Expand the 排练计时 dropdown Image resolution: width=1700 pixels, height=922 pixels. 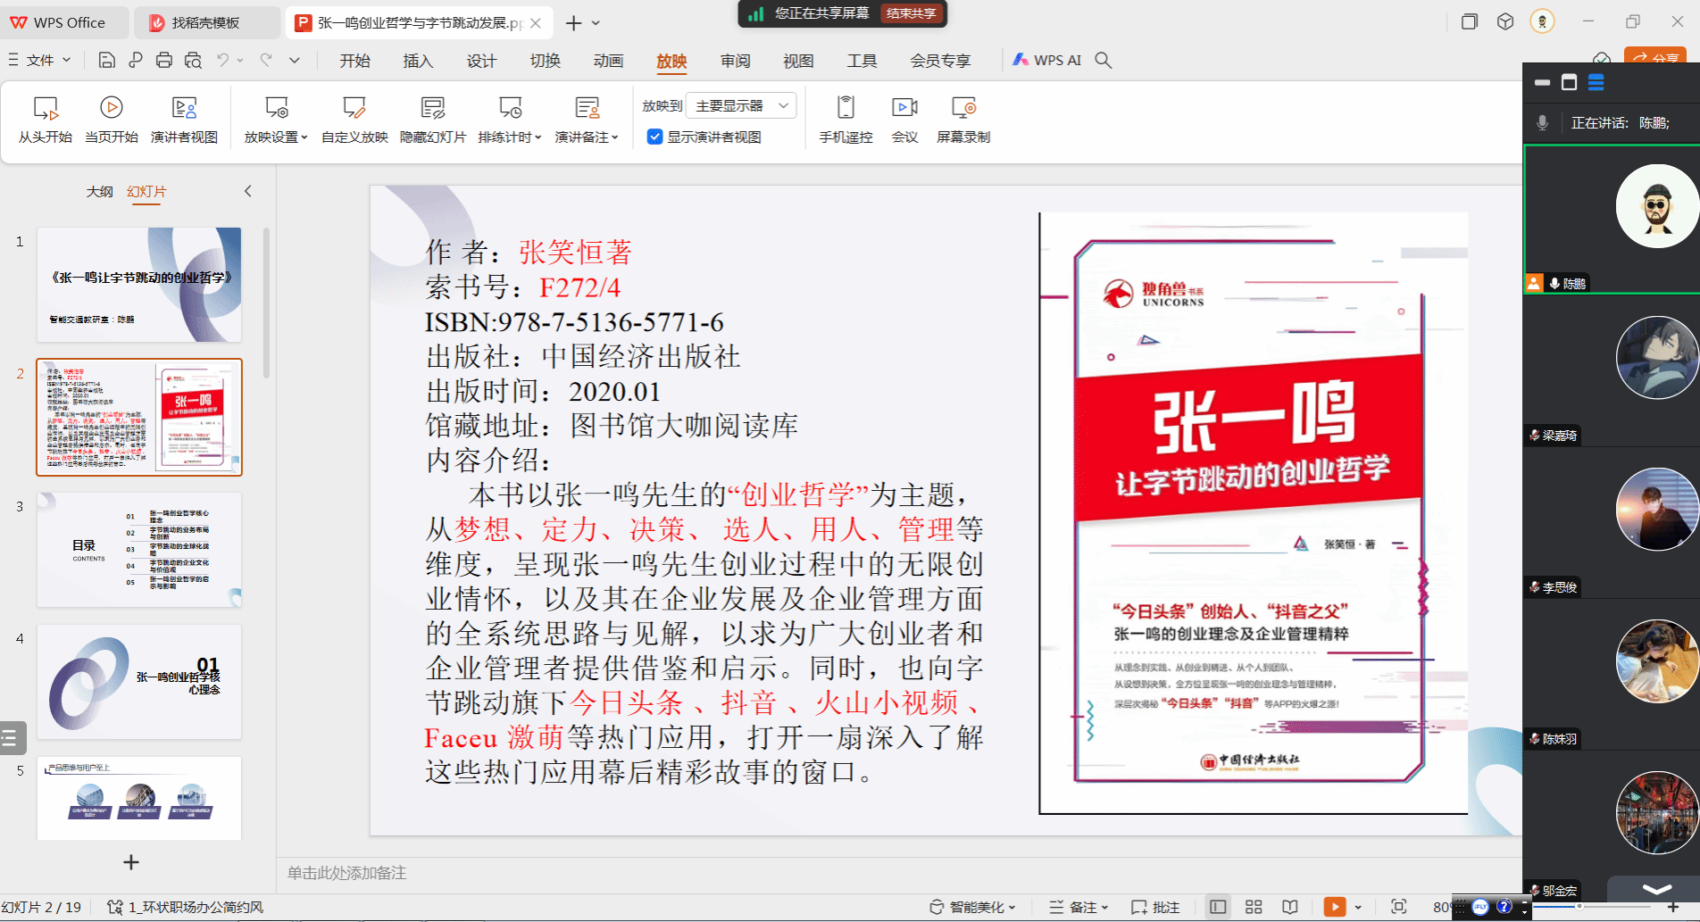click(510, 137)
